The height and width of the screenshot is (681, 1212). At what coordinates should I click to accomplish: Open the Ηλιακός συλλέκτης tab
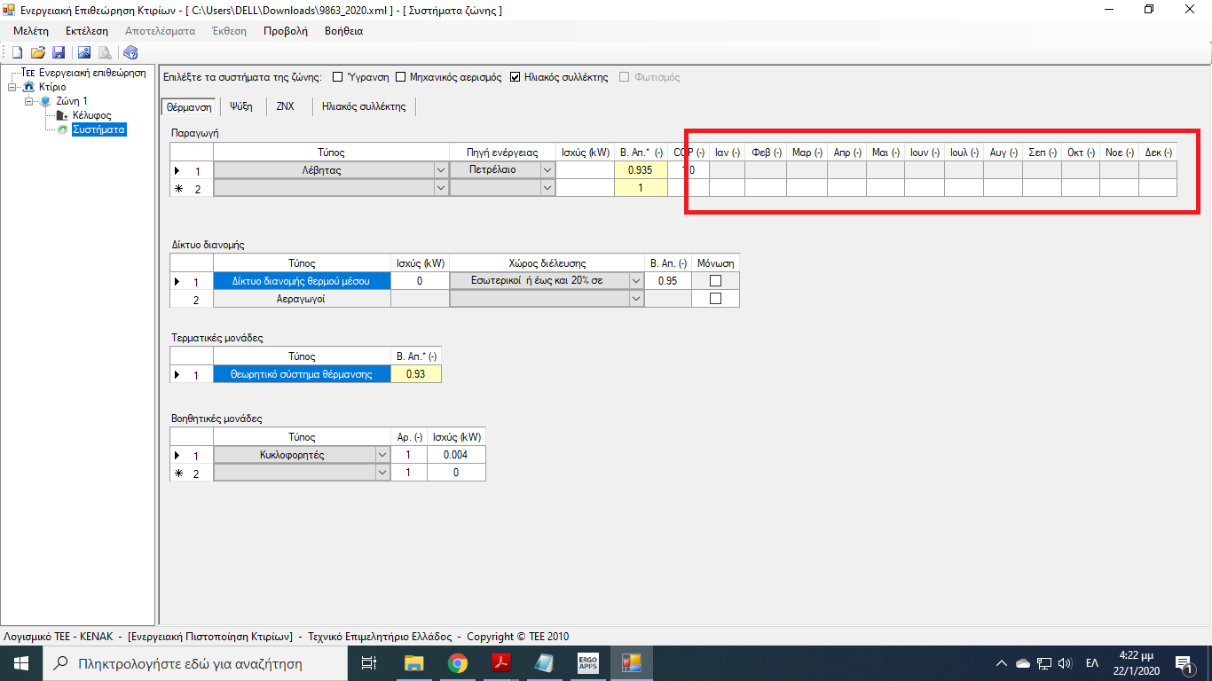364,106
